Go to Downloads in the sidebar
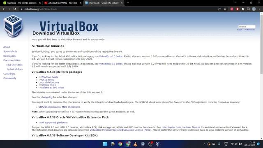 point(9,56)
